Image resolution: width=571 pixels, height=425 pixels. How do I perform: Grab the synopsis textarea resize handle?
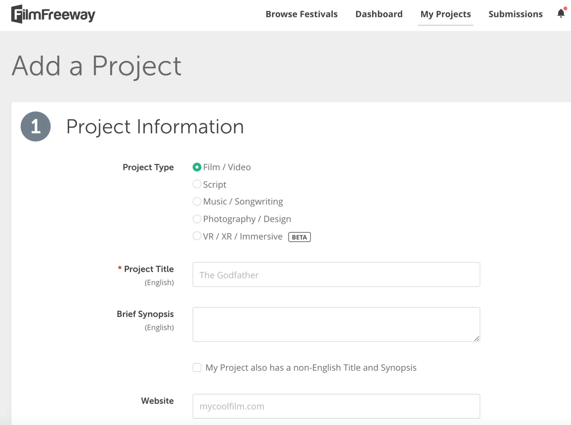[x=477, y=339]
